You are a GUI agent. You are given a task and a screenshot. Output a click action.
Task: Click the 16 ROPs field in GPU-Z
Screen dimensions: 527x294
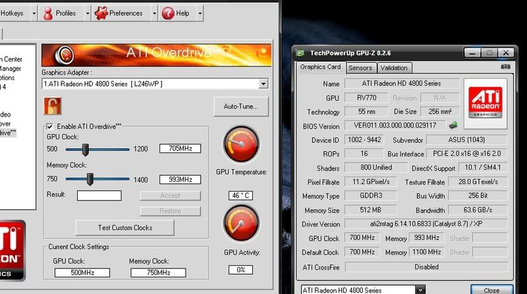364,154
